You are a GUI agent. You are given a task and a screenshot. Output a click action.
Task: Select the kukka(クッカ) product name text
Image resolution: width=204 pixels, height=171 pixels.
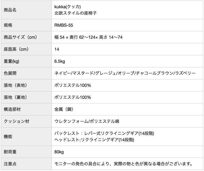pos(67,7)
